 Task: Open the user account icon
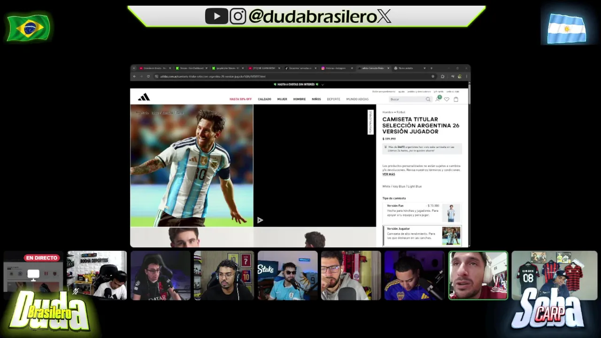click(x=438, y=99)
